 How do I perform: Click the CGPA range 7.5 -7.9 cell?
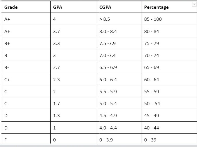[108, 43]
